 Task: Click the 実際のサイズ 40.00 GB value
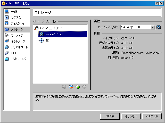point(127,48)
